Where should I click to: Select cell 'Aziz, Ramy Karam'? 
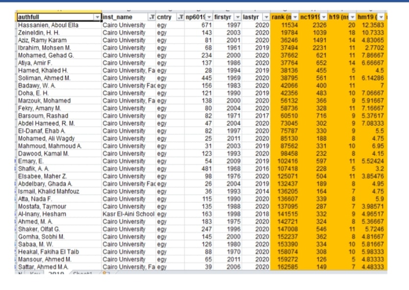tap(59, 40)
